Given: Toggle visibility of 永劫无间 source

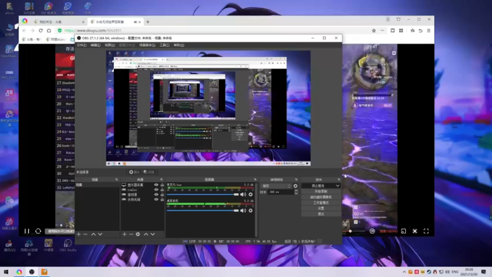Looking at the screenshot, I should tap(156, 199).
